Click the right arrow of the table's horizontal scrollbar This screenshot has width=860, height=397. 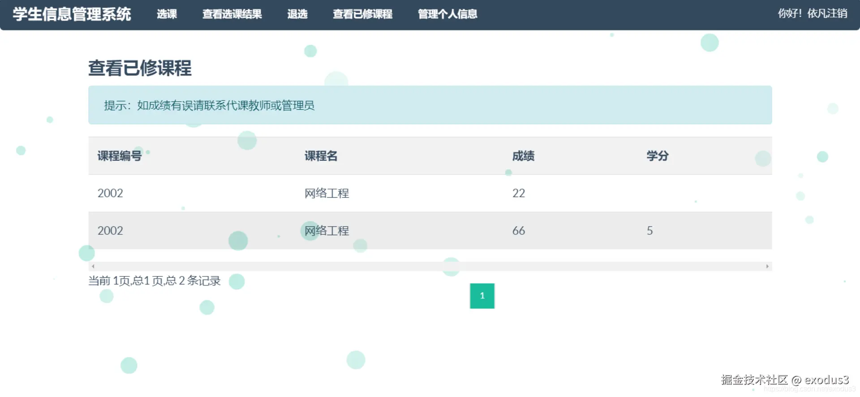[767, 266]
